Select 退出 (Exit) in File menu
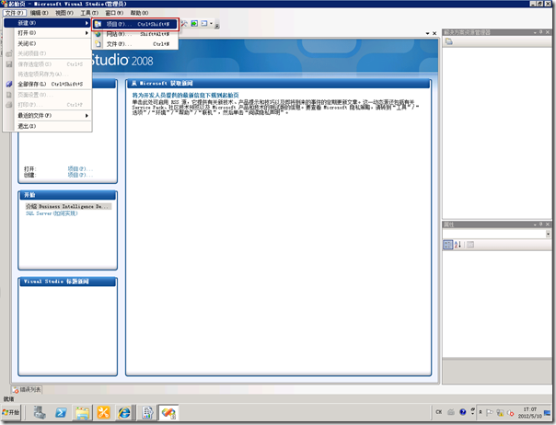556x425 pixels. coord(48,126)
